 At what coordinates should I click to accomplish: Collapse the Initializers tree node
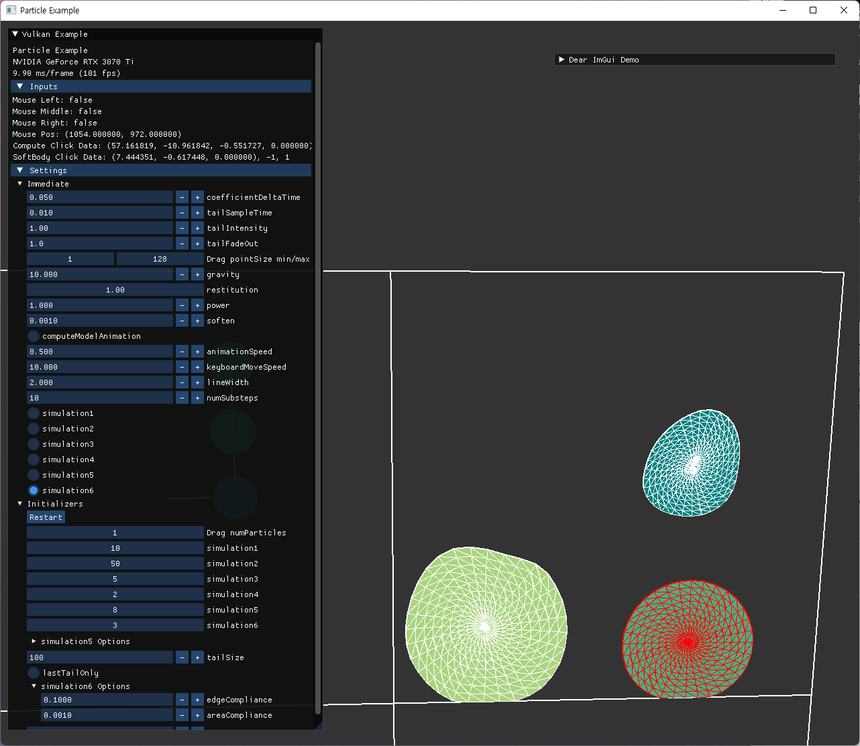(x=20, y=504)
